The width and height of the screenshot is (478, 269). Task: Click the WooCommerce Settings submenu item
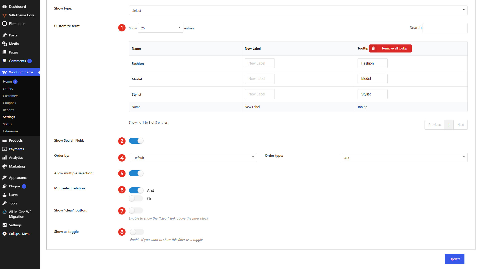(x=9, y=117)
